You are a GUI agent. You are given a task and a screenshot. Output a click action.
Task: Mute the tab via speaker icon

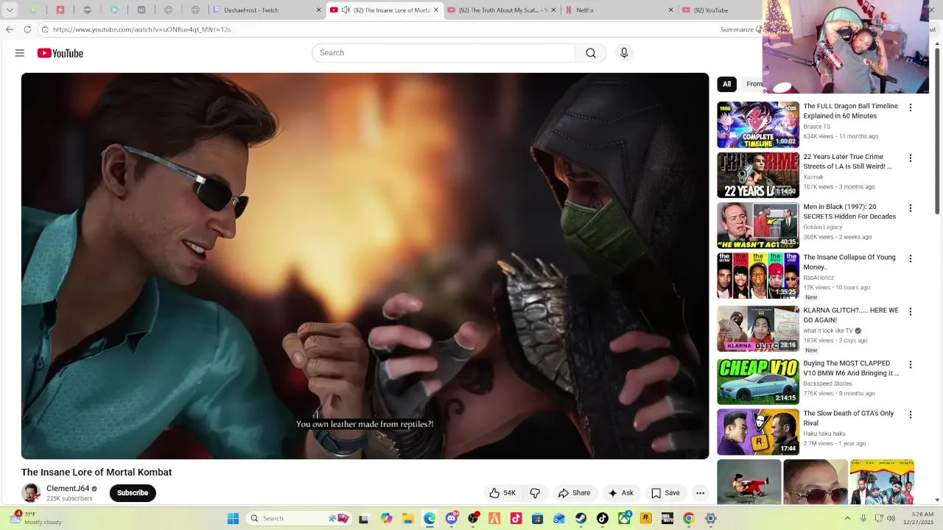click(x=346, y=10)
